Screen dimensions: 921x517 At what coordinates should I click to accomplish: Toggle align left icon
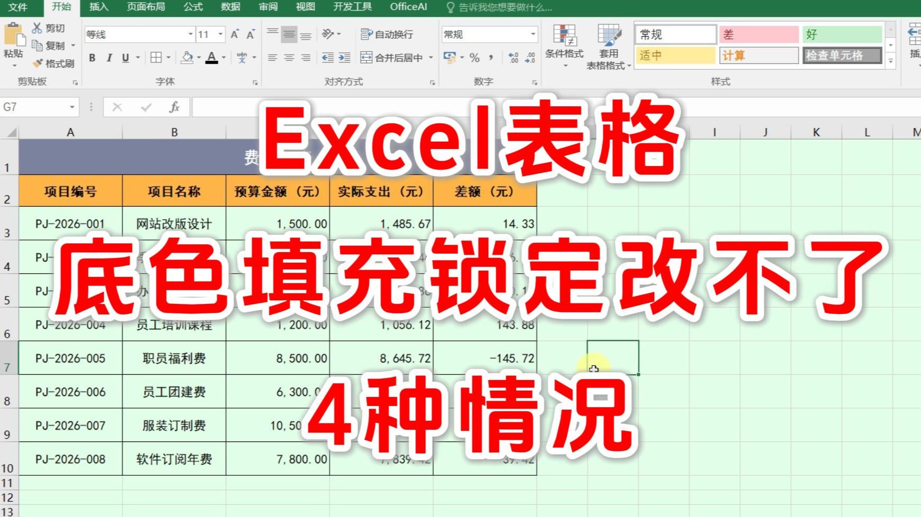click(x=272, y=58)
